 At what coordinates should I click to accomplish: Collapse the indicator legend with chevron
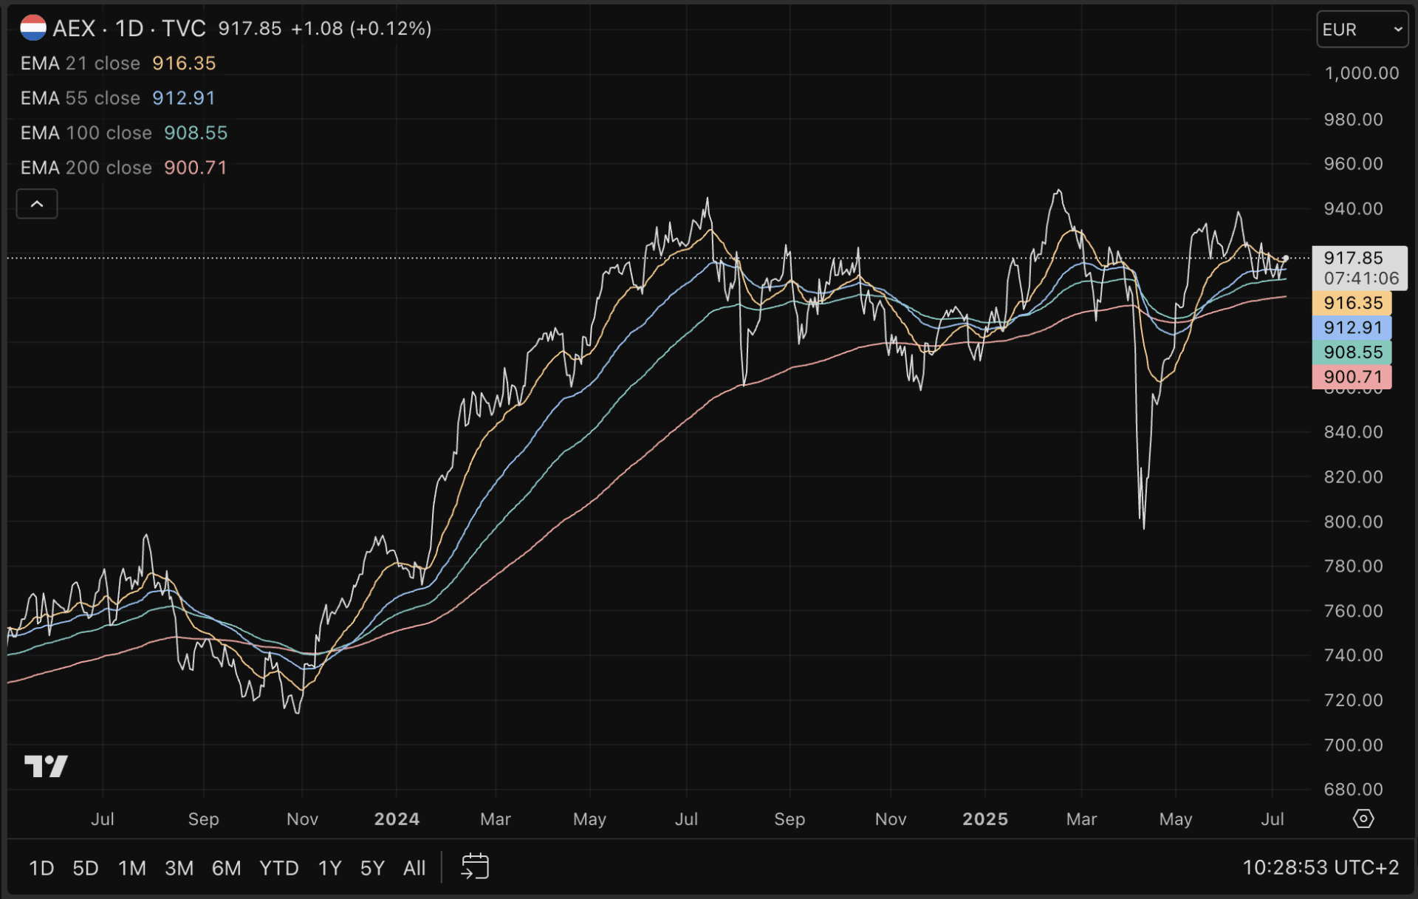point(37,204)
